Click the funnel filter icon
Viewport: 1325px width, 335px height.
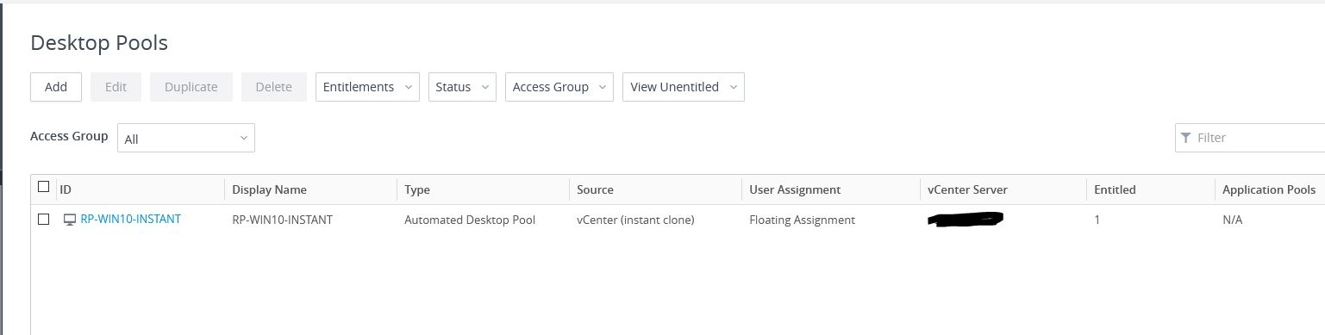click(x=1186, y=138)
